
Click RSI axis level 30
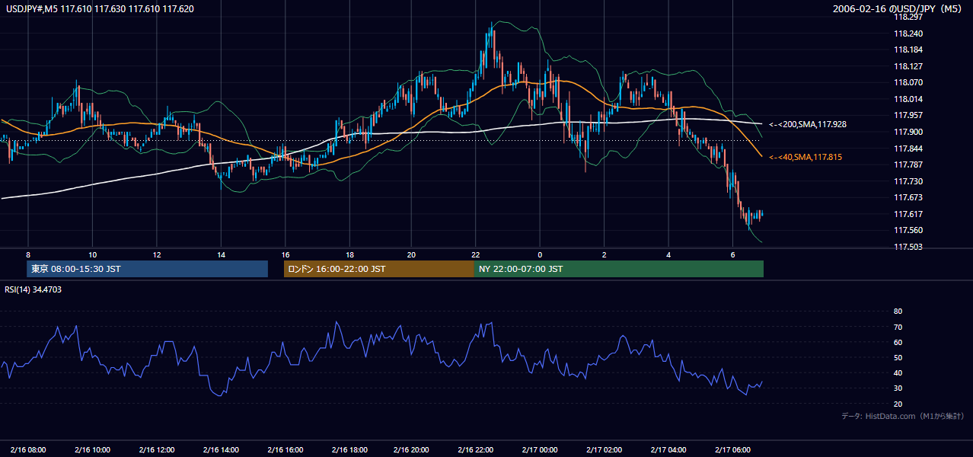(898, 388)
